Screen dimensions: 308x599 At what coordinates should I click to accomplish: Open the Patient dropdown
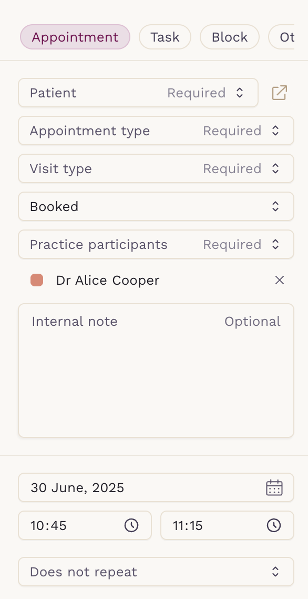(x=138, y=93)
